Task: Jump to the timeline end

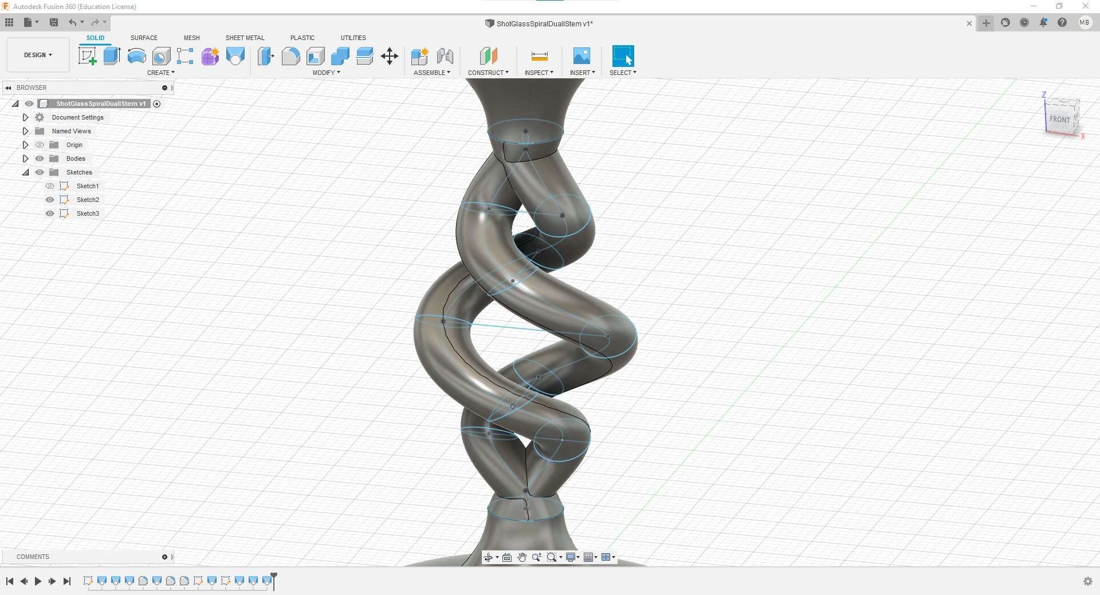Action: tap(67, 581)
